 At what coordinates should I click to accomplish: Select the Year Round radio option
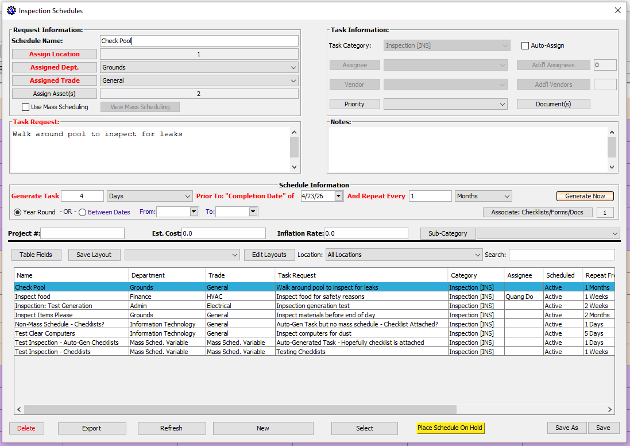[17, 212]
